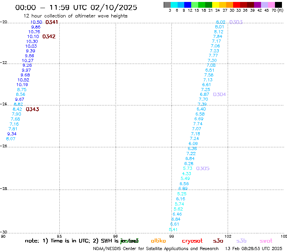Click the cyan swatch left of 6
Image resolution: width=287 pixels, height=252 pixels.
click(x=174, y=5)
